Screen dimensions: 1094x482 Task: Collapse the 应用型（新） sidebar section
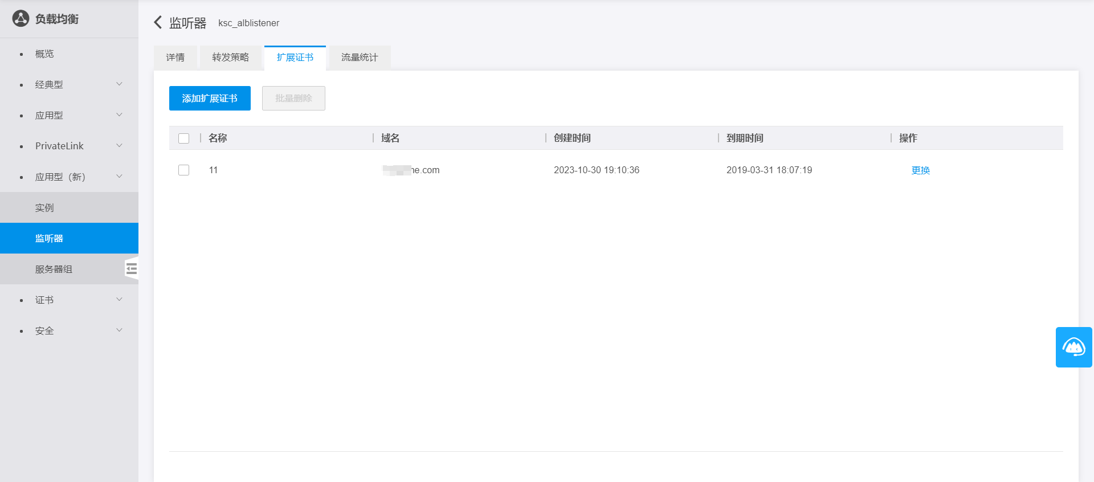click(x=68, y=177)
